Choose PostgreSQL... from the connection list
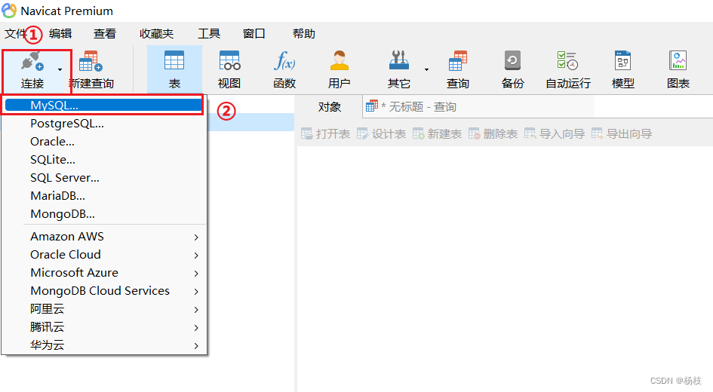Viewport: 713px width, 392px height. click(103, 124)
